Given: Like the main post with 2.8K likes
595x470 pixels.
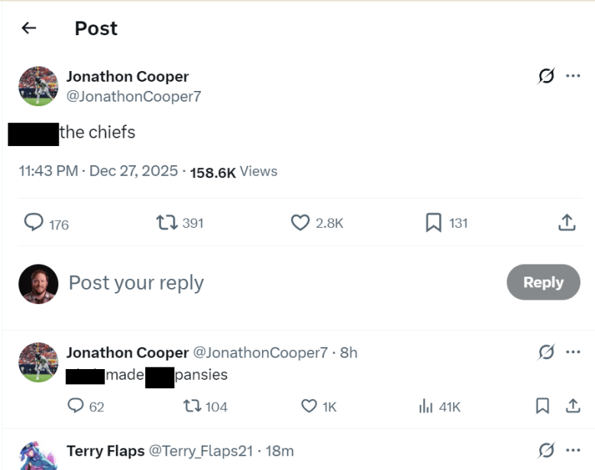Looking at the screenshot, I should pos(300,222).
